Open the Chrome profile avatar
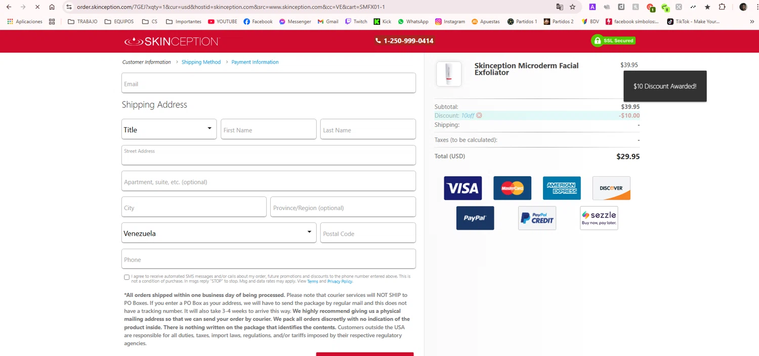Viewport: 759px width, 356px height. [743, 7]
